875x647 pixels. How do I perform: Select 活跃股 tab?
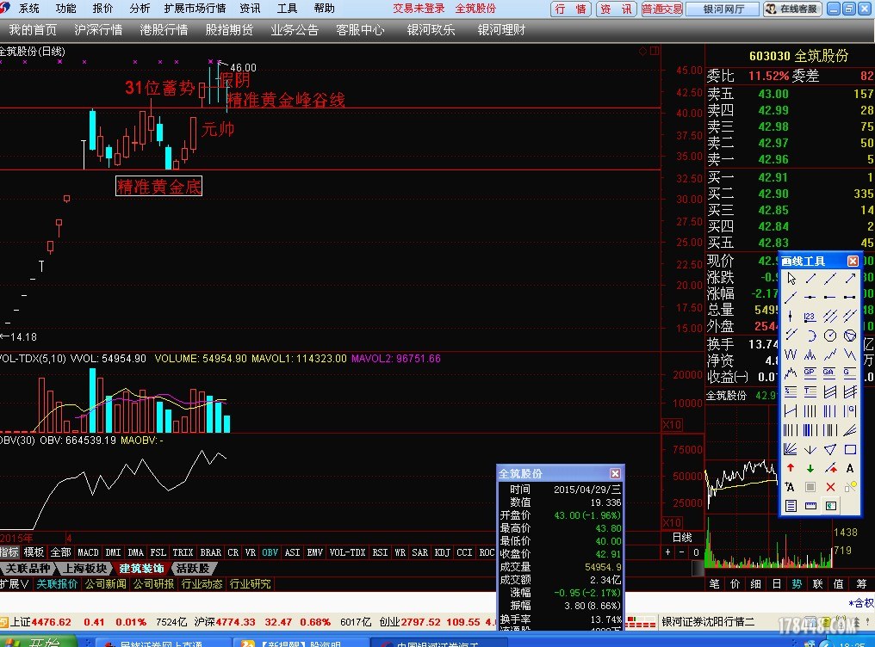coord(193,569)
